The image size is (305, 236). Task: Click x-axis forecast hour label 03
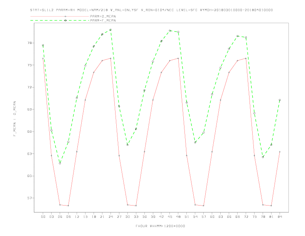click(x=51, y=217)
